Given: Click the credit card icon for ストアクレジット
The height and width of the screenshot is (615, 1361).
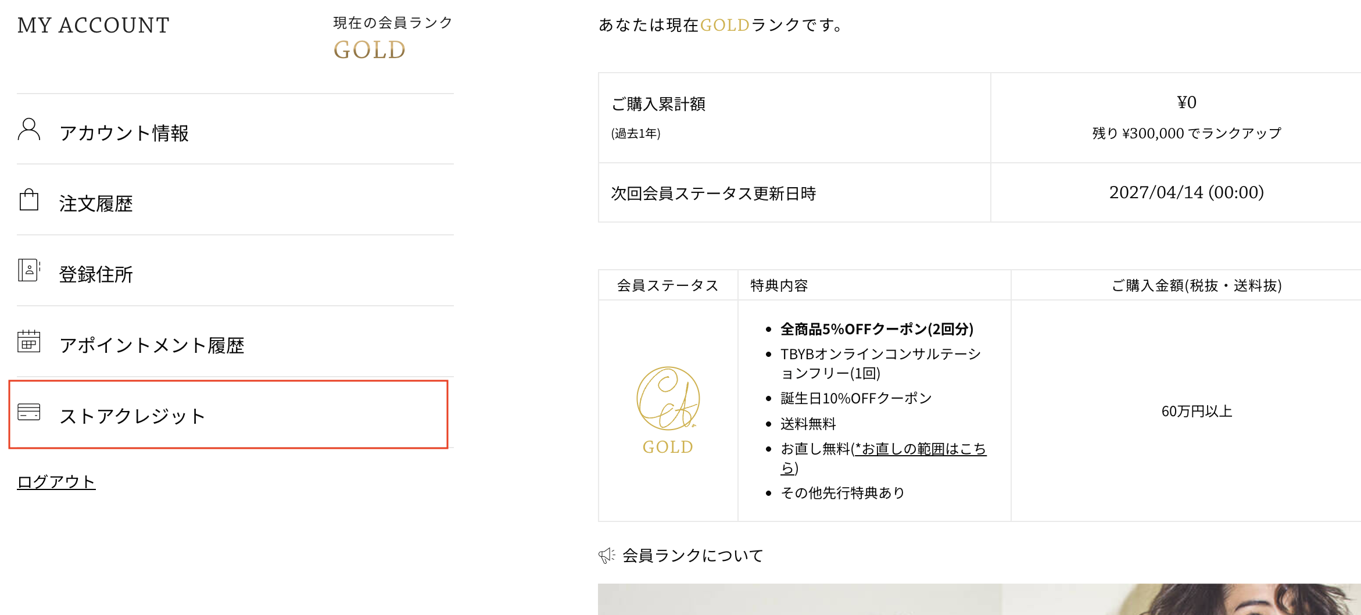Looking at the screenshot, I should [29, 412].
